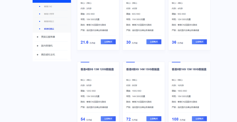This screenshot has width=237, height=122.
Task: Click the 硬盘: 20G SSD line
Action: coord(88,14)
